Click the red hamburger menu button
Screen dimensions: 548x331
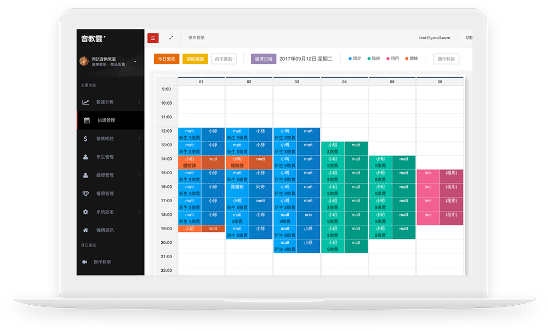(x=153, y=38)
